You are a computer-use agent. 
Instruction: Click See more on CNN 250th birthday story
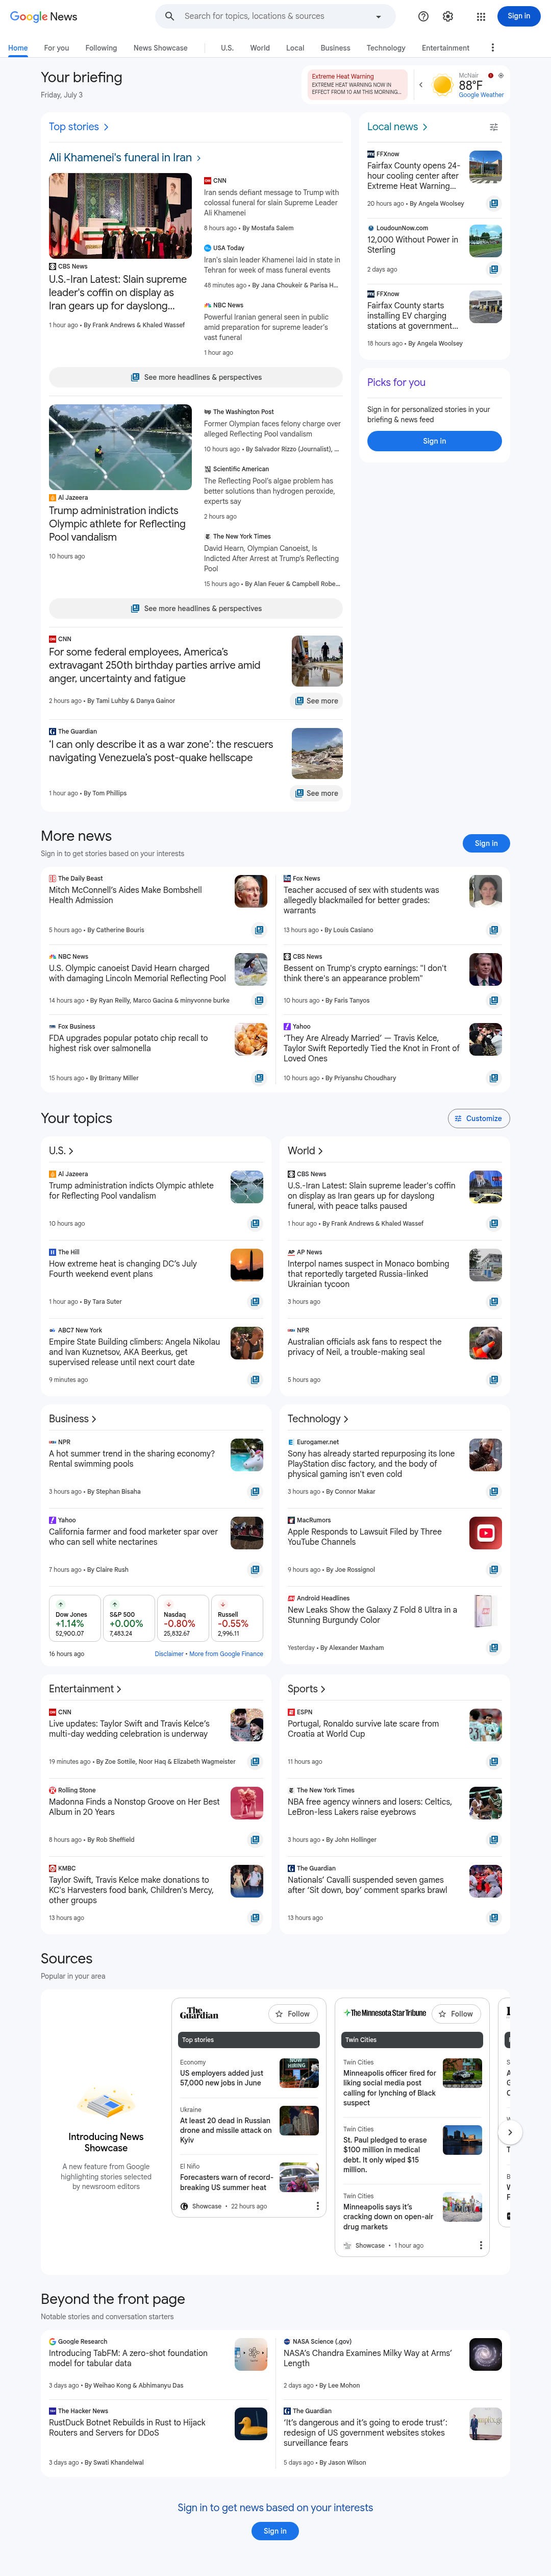(x=317, y=701)
